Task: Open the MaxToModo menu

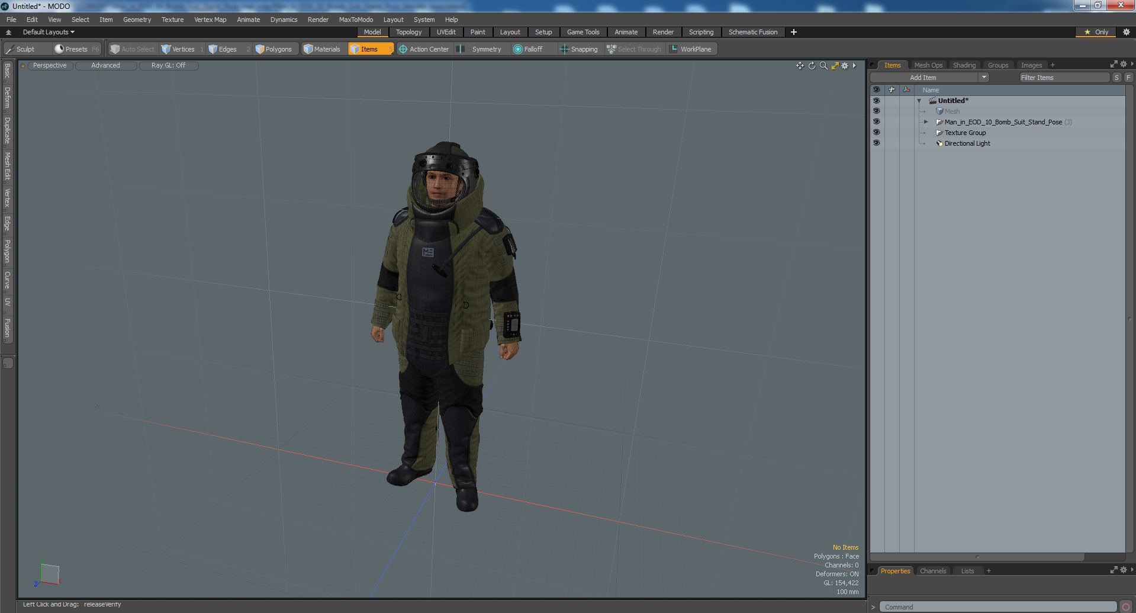Action: click(x=356, y=20)
